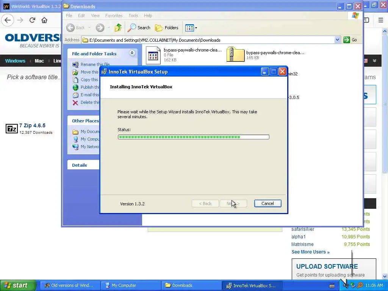Click the browser reload icon
This screenshot has width=388, height=291.
tap(32, 20)
